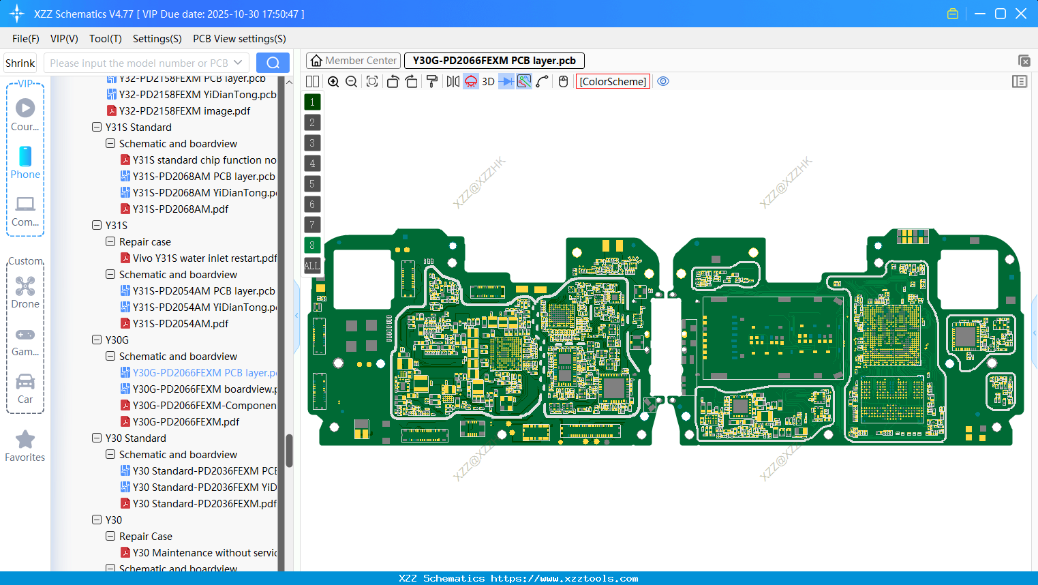Toggle the eye visibility icon beside ColorScheme

click(662, 81)
